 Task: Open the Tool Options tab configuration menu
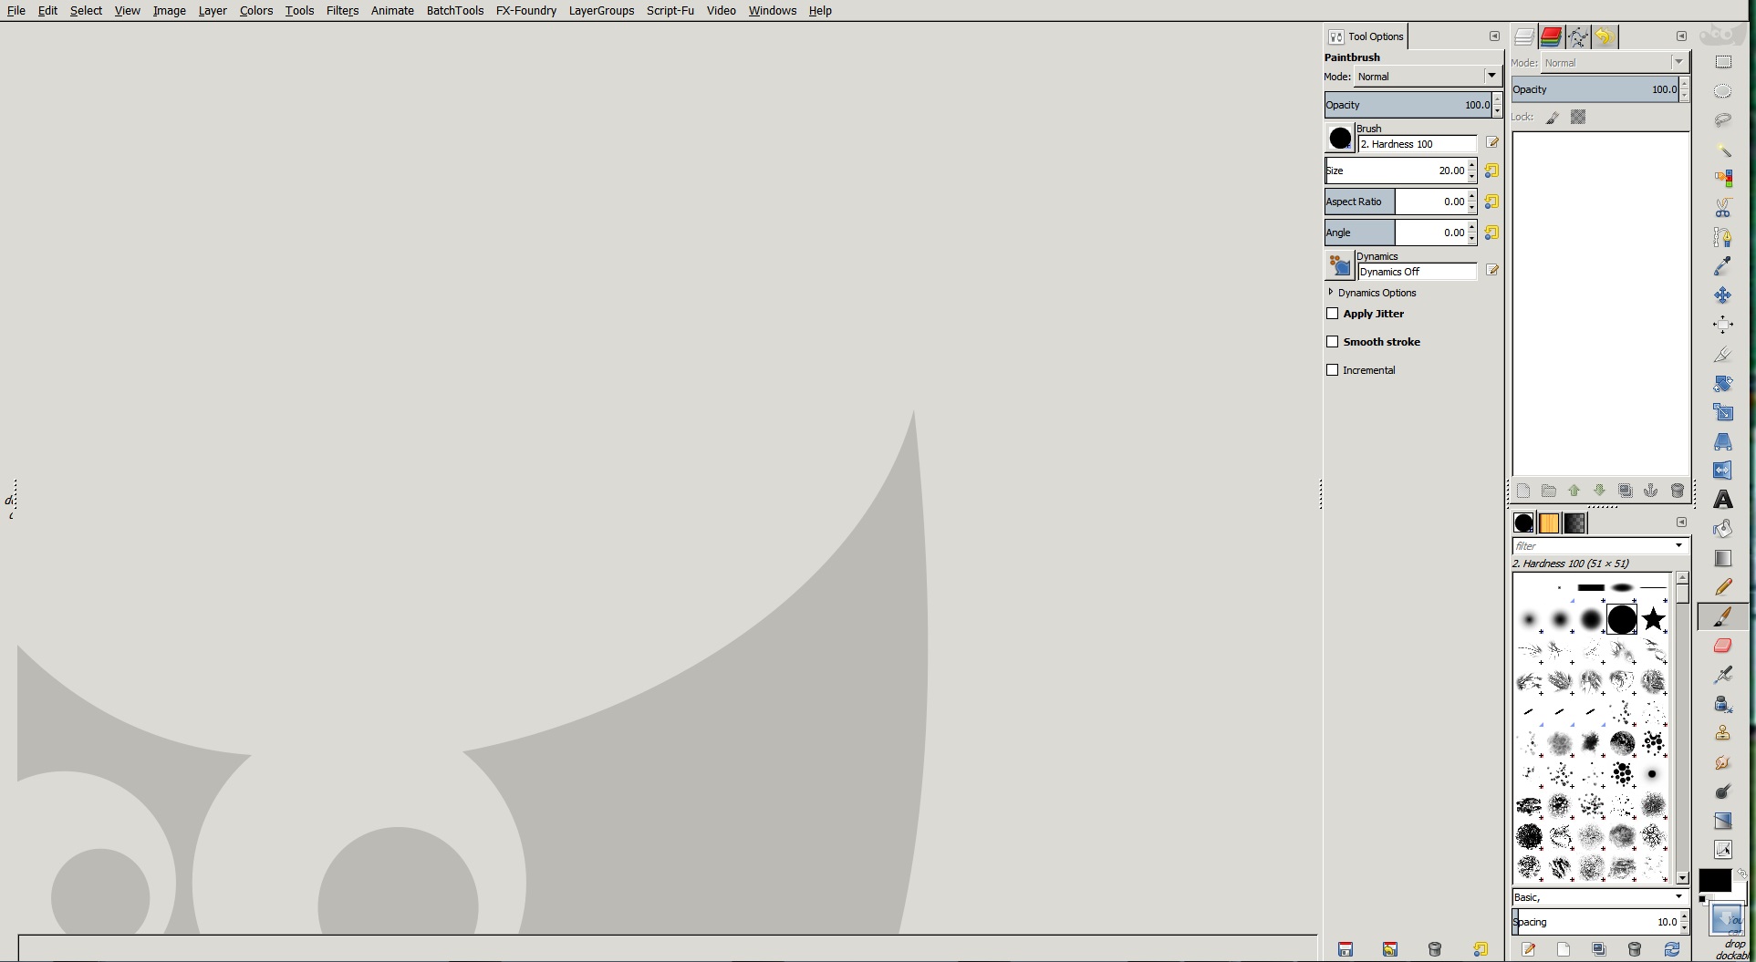point(1494,36)
